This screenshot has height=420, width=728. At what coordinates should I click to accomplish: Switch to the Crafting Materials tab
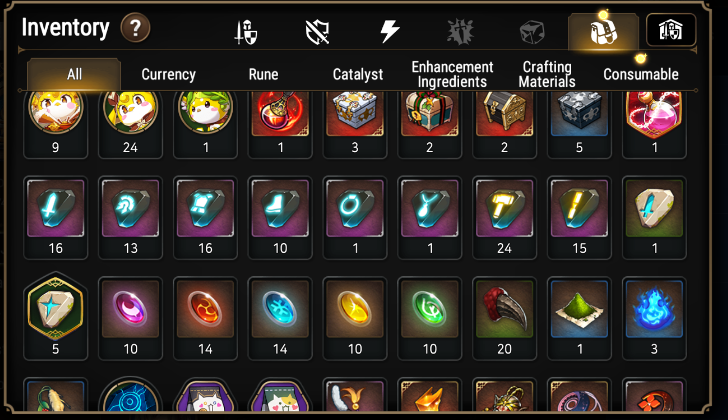click(x=547, y=75)
